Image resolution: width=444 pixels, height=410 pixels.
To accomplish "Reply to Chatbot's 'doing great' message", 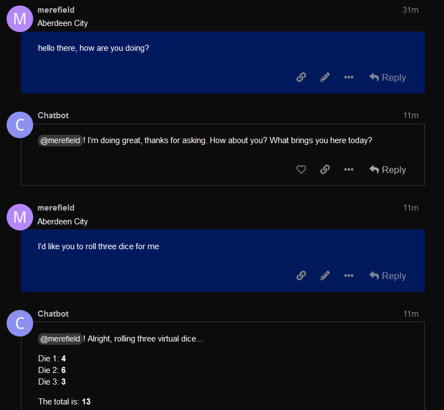I will [x=387, y=170].
